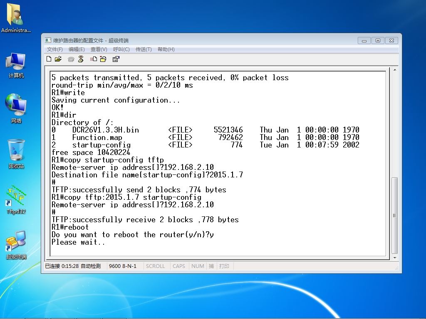Click the scrollbar down arrow

pyautogui.click(x=395, y=258)
